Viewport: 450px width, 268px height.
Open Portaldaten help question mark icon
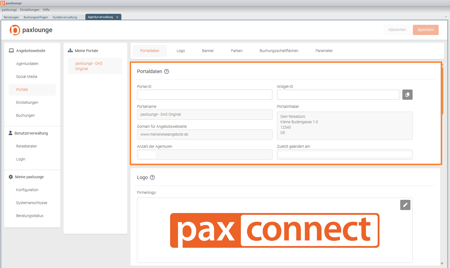pos(167,71)
